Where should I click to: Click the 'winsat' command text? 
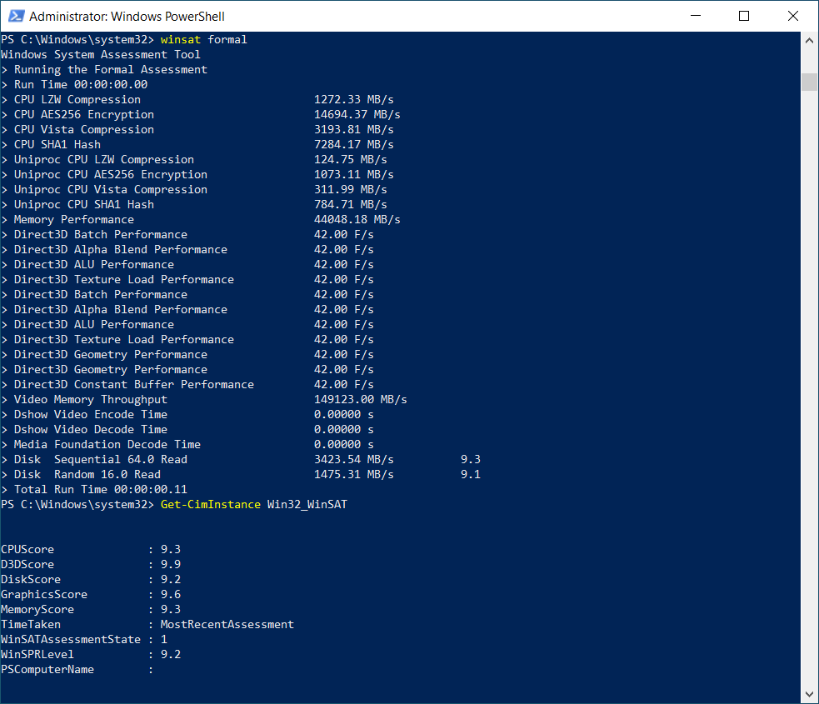point(180,40)
